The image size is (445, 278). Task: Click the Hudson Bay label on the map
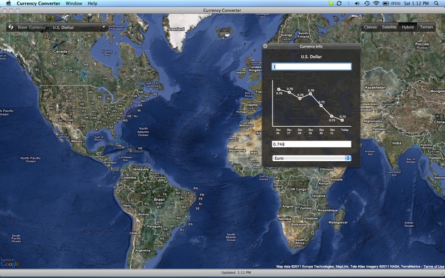click(107, 53)
